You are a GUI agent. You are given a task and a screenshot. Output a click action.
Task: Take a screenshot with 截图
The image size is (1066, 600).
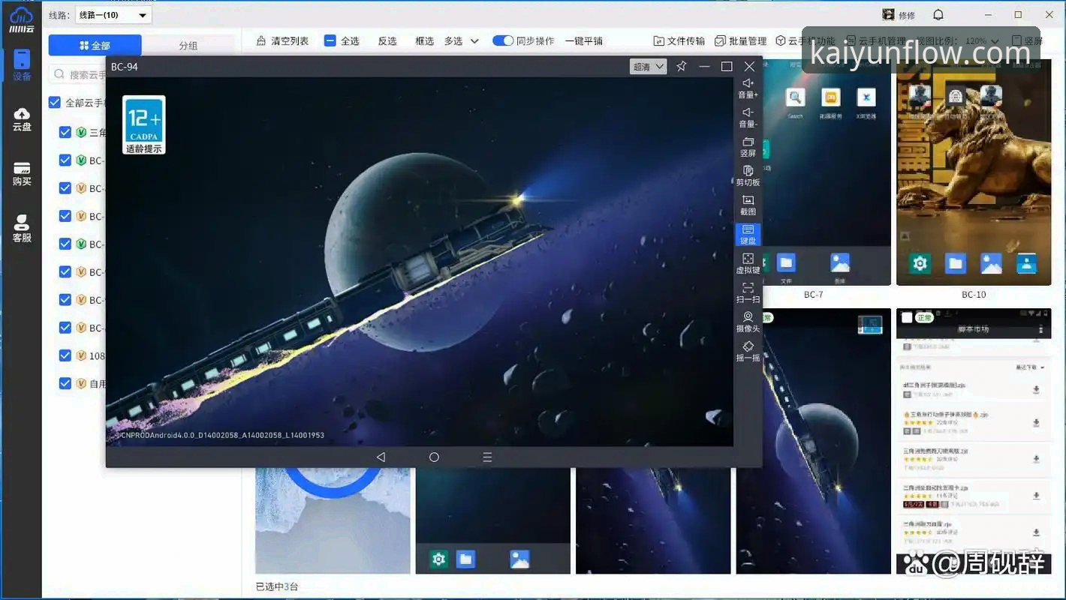(748, 205)
